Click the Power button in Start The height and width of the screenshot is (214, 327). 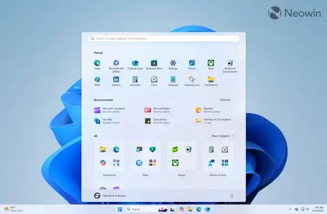[232, 196]
